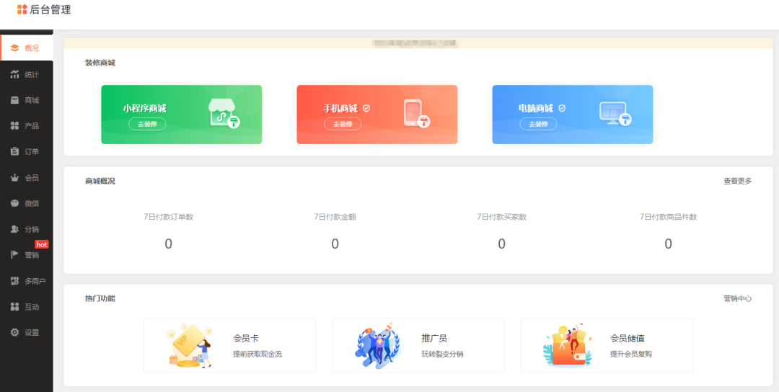Open the 互动 menu item

[x=27, y=307]
